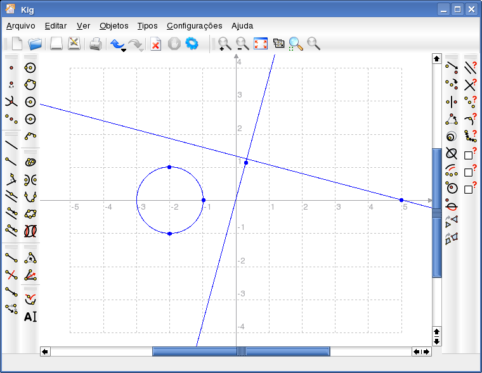
Task: Open the Editar menu
Action: click(x=56, y=26)
